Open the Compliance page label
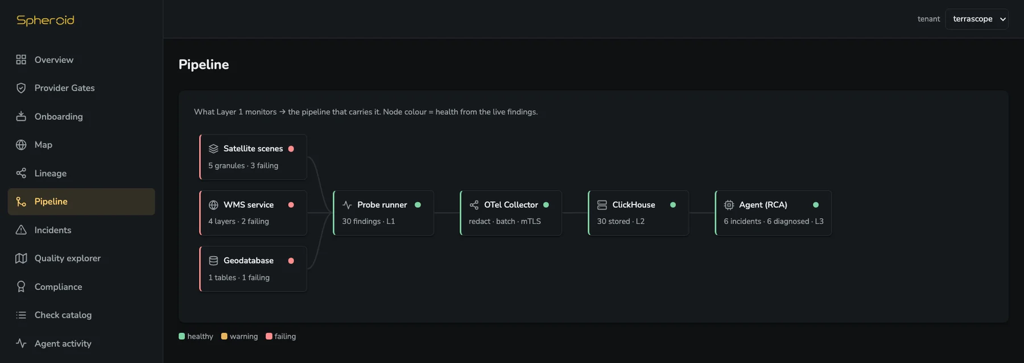This screenshot has width=1024, height=363. 59,287
